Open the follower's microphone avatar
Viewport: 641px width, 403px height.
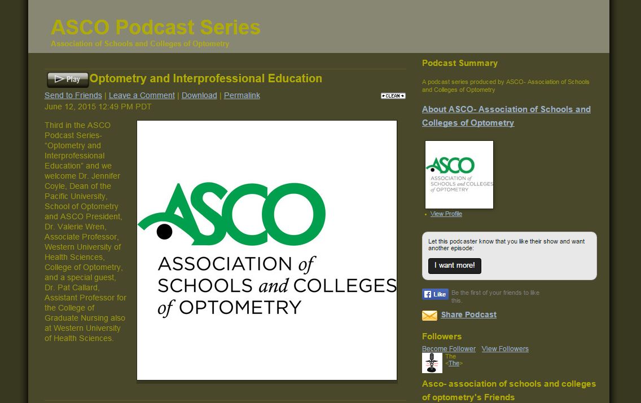432,363
